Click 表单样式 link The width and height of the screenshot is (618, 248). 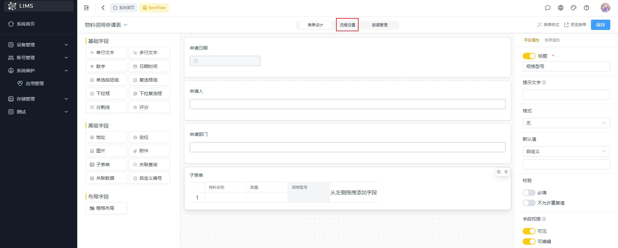(x=548, y=25)
